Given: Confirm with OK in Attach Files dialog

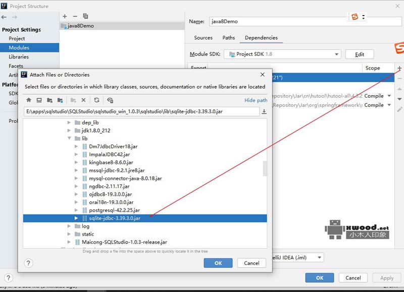Looking at the screenshot, I should point(218,263).
